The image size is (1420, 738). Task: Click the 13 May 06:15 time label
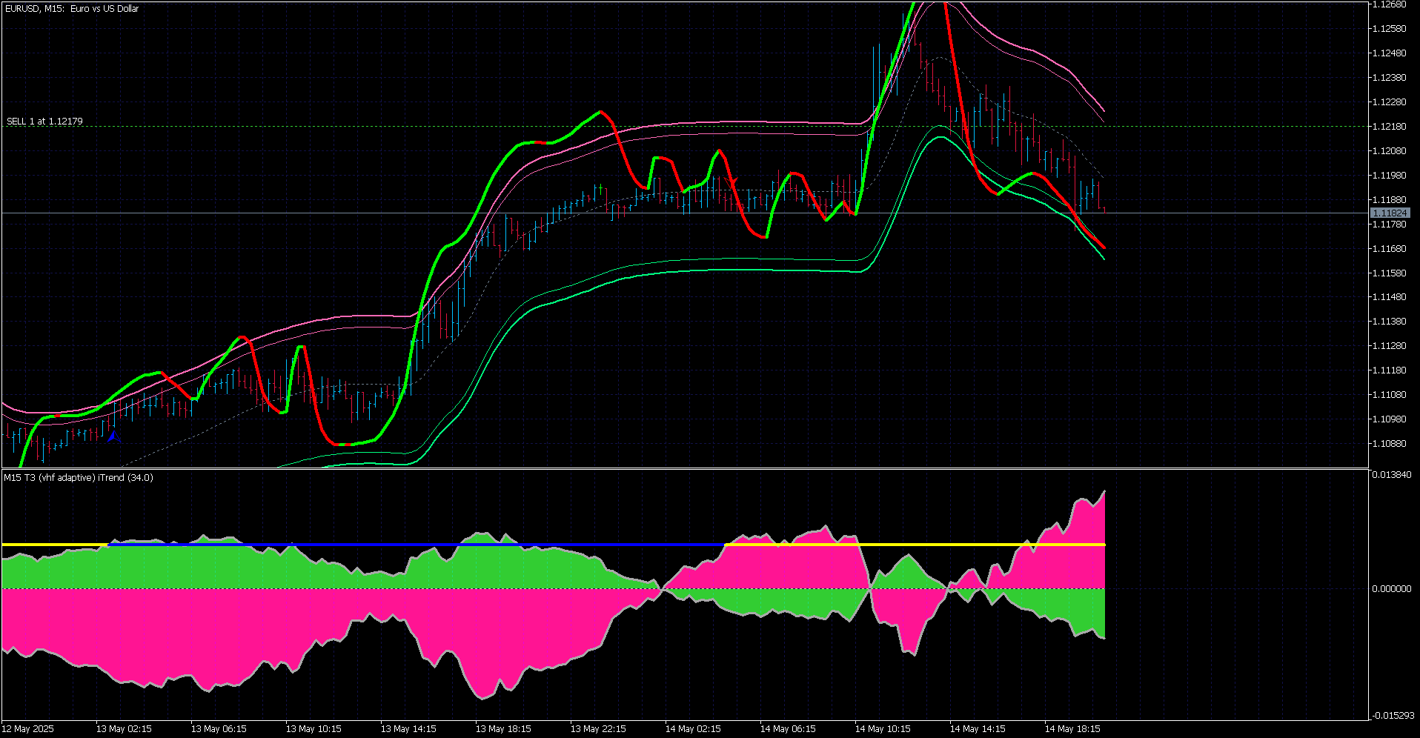[x=219, y=729]
